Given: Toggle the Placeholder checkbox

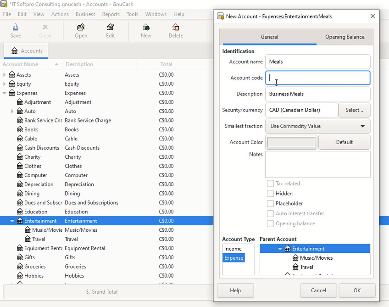Looking at the screenshot, I should coord(271,204).
